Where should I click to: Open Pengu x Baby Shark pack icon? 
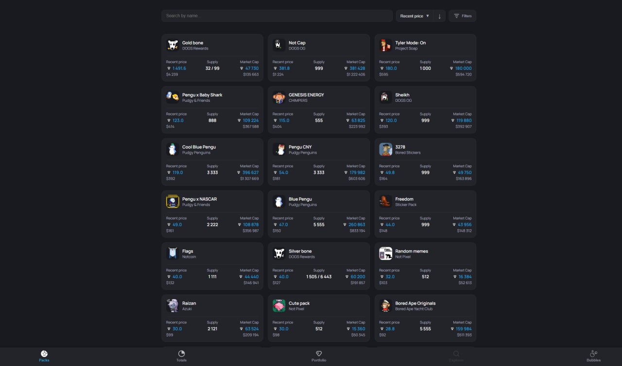[173, 97]
